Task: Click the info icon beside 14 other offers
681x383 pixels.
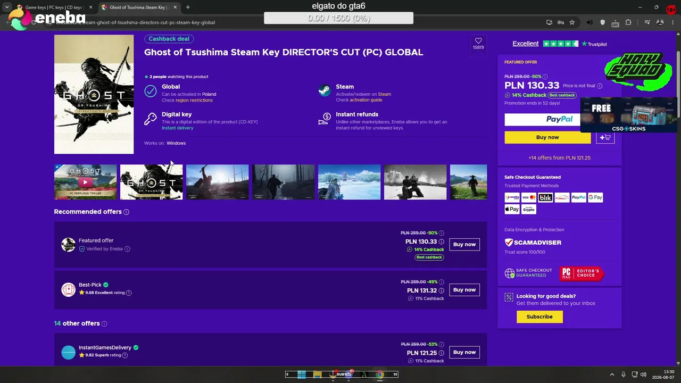Action: [104, 324]
